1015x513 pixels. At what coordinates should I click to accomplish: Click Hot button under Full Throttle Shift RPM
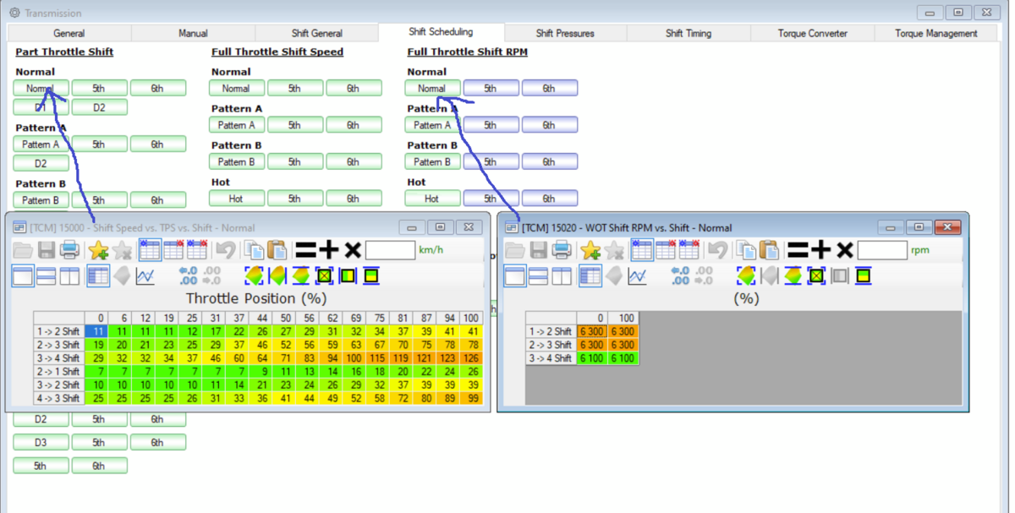coord(432,199)
